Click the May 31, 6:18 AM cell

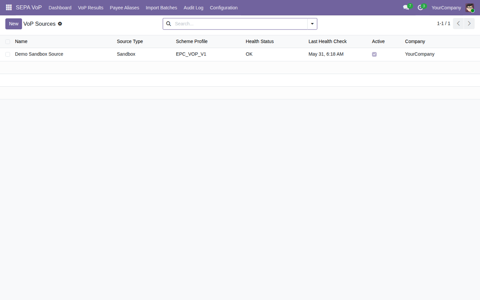[x=326, y=54]
